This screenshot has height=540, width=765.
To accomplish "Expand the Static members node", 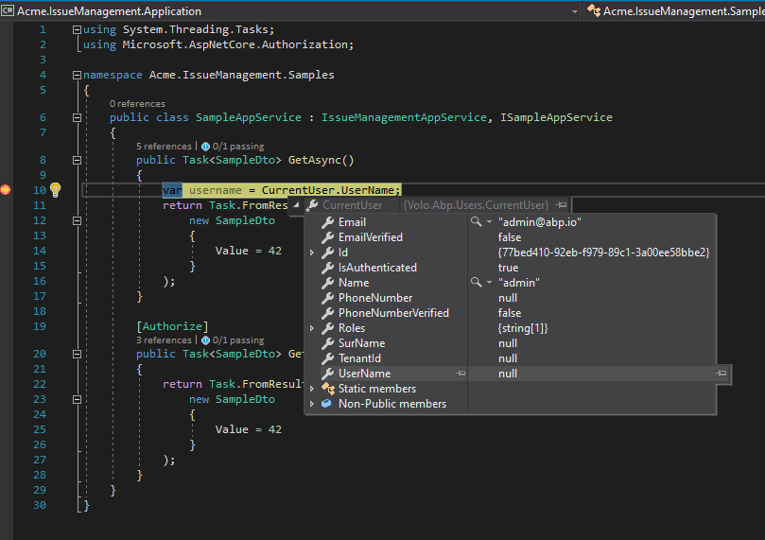I will 312,389.
